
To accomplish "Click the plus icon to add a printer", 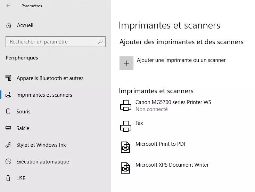I will click(x=126, y=63).
